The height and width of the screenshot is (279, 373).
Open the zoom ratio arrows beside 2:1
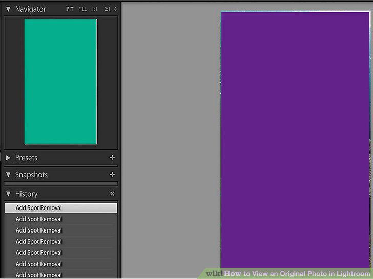tap(115, 9)
